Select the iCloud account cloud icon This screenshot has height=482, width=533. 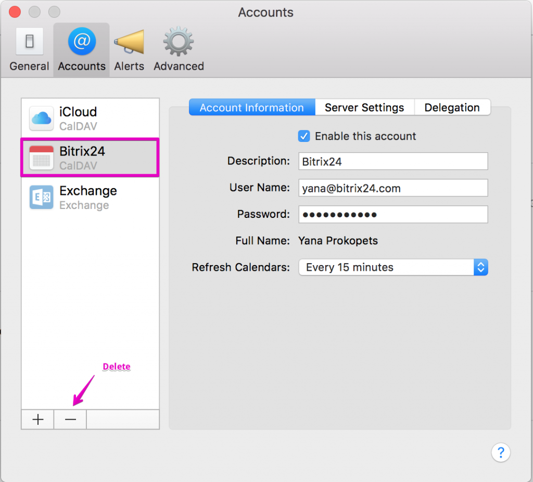coord(41,118)
